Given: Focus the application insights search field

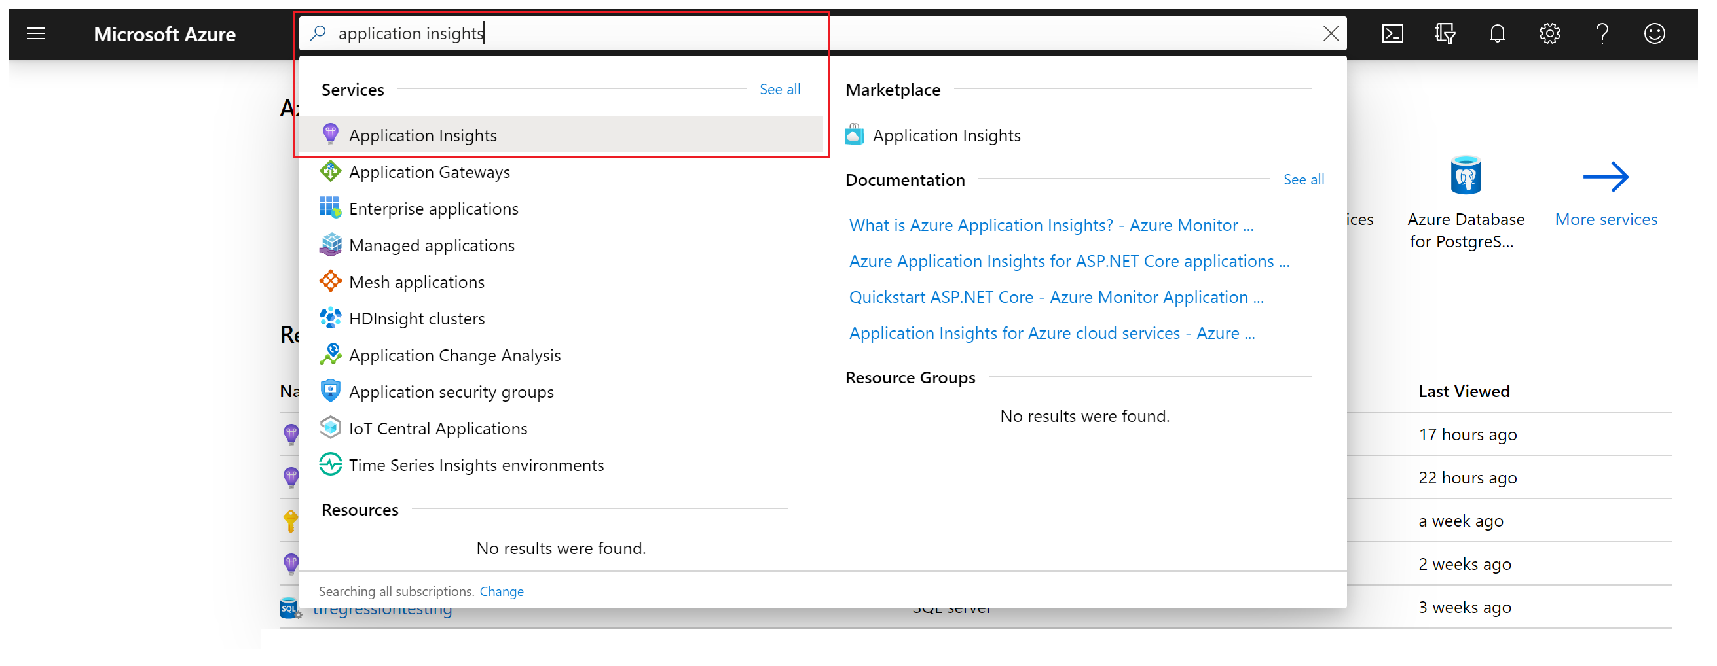Looking at the screenshot, I should coord(823,33).
